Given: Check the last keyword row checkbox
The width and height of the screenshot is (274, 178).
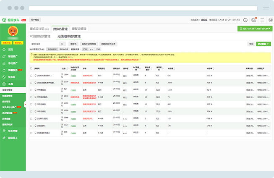Looking at the screenshot, I should pyautogui.click(x=31, y=133).
